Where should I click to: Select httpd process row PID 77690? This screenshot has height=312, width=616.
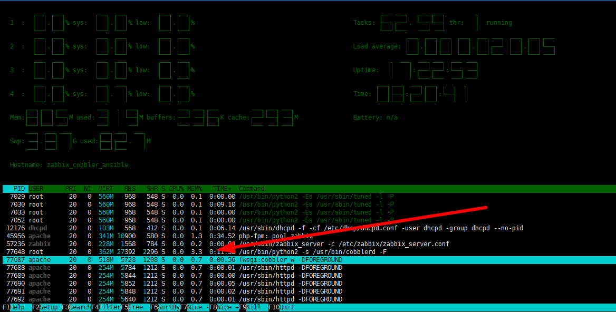308,284
